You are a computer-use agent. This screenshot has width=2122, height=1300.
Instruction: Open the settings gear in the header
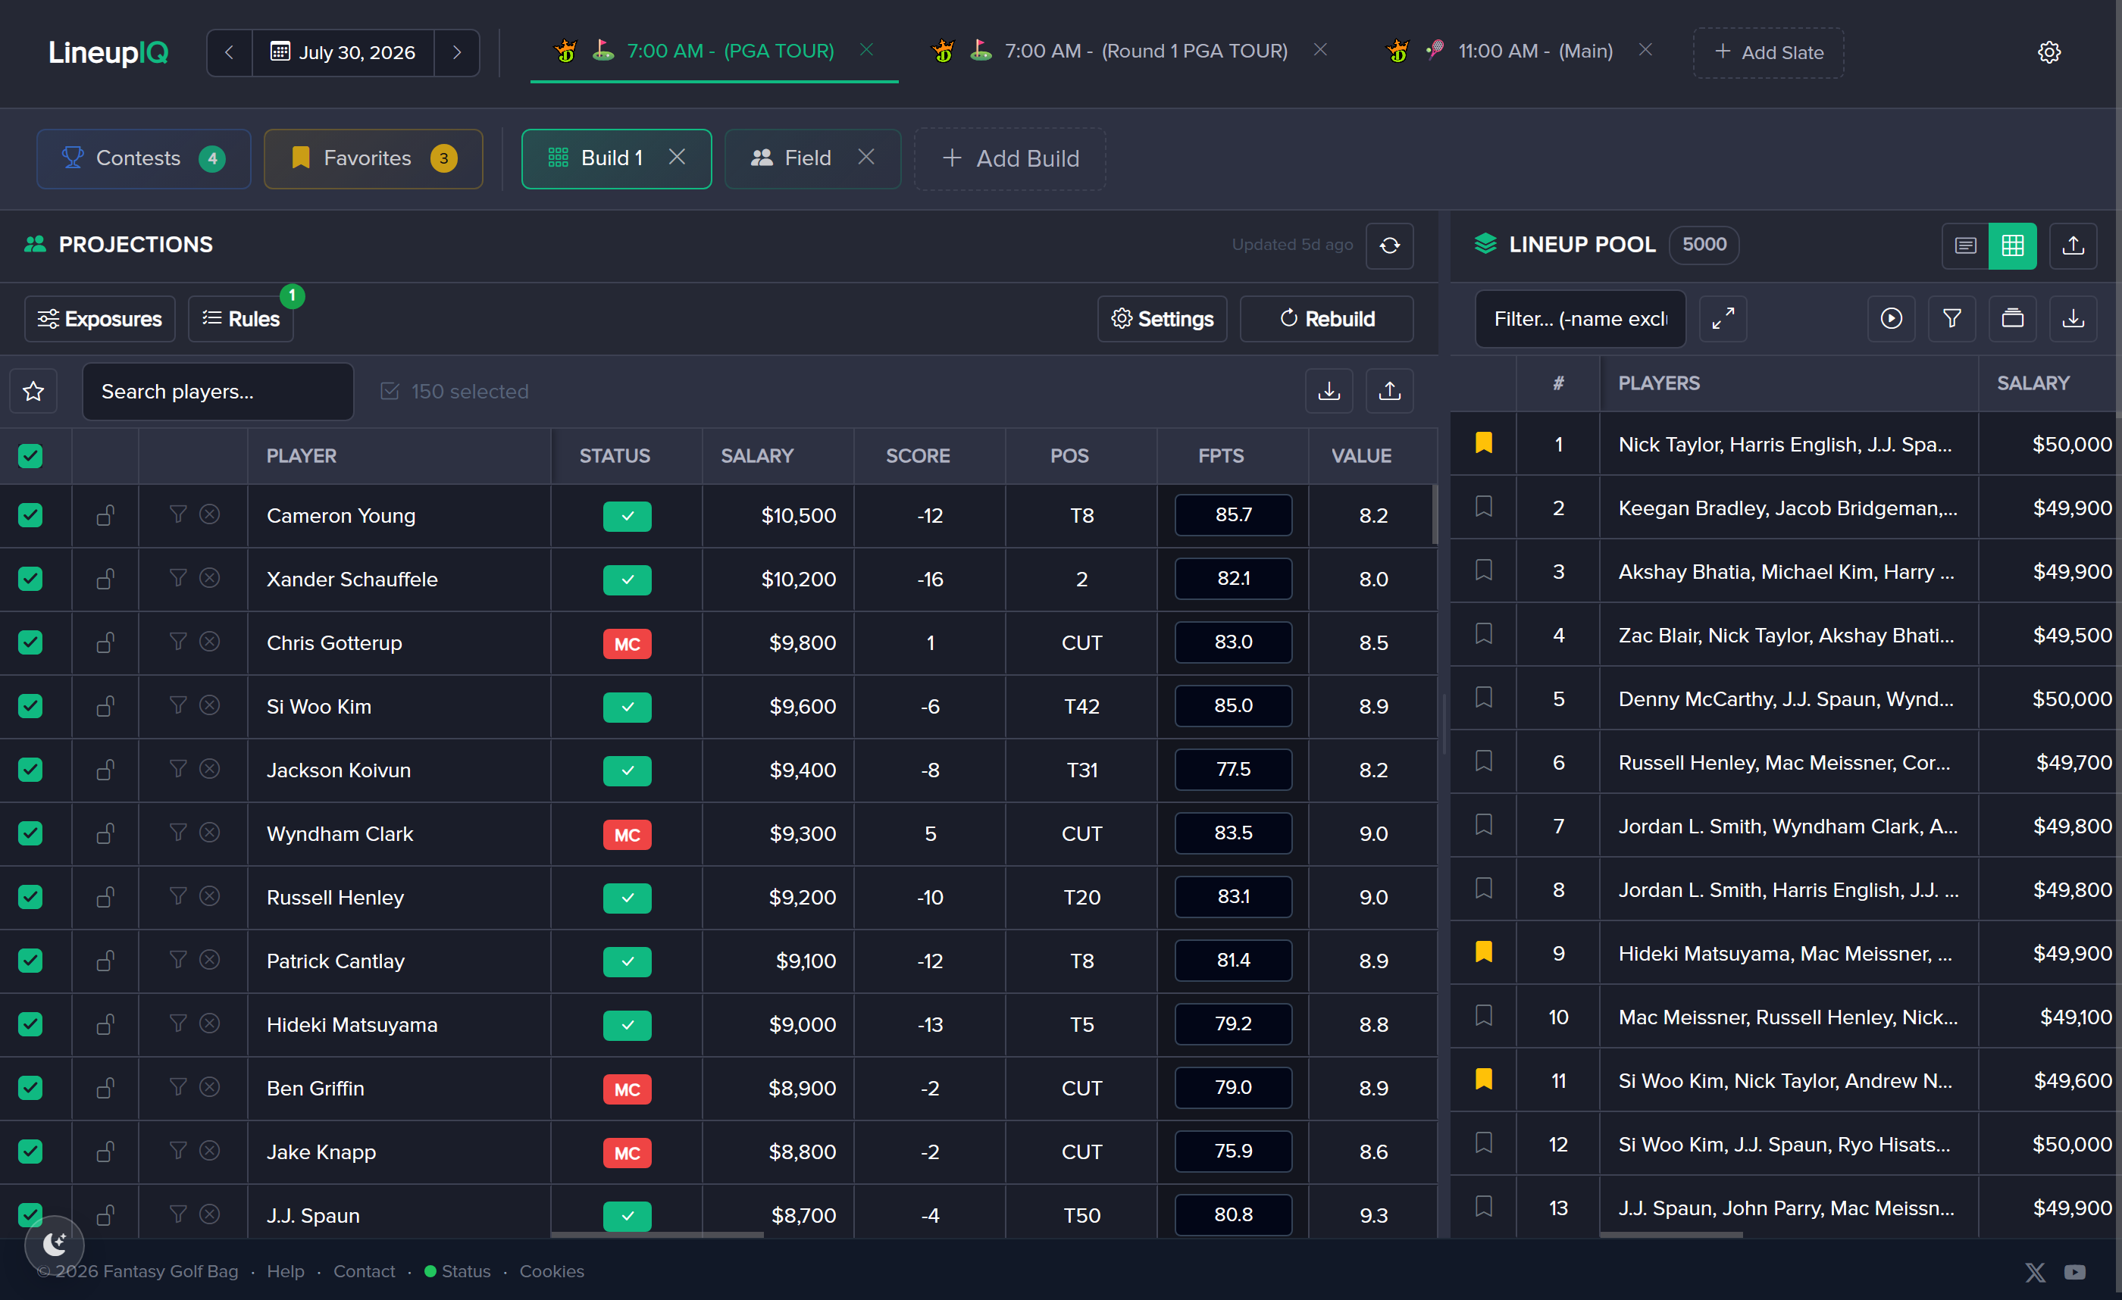tap(2048, 52)
